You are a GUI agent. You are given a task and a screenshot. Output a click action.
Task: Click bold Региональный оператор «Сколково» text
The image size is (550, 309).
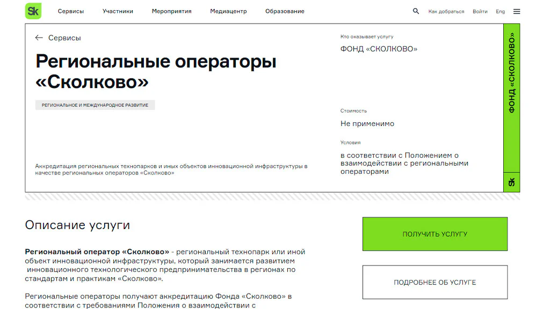pyautogui.click(x=97, y=252)
